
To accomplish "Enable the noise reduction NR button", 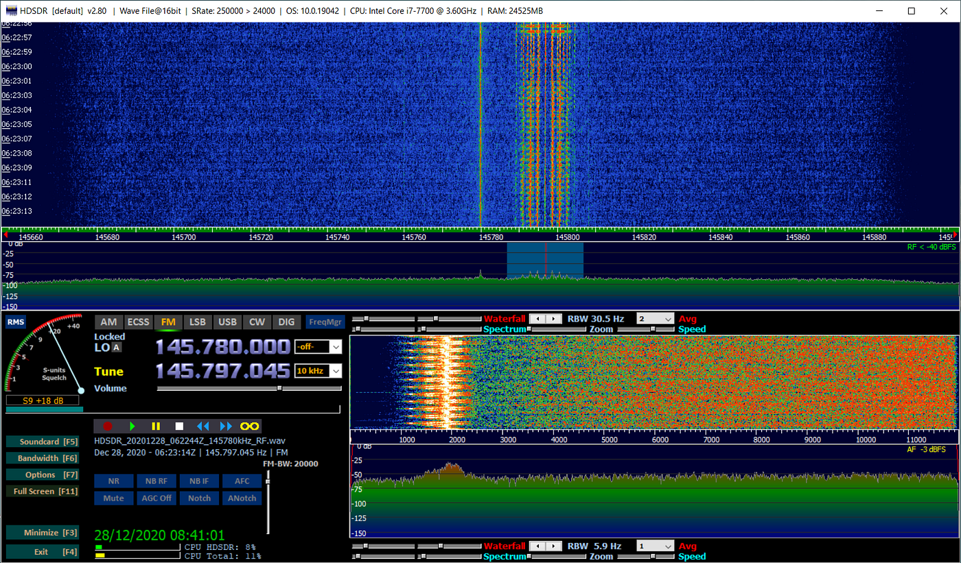I will tap(113, 481).
